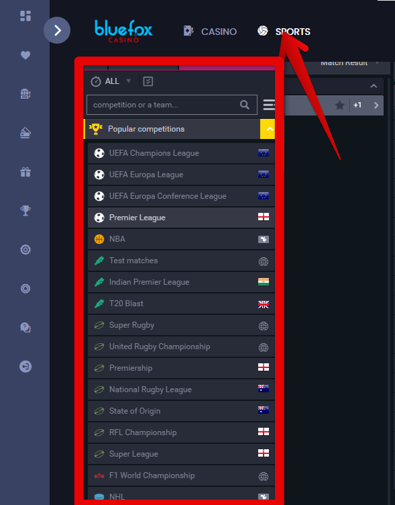Click the competition or team search field
The width and height of the screenshot is (395, 505).
pos(172,105)
